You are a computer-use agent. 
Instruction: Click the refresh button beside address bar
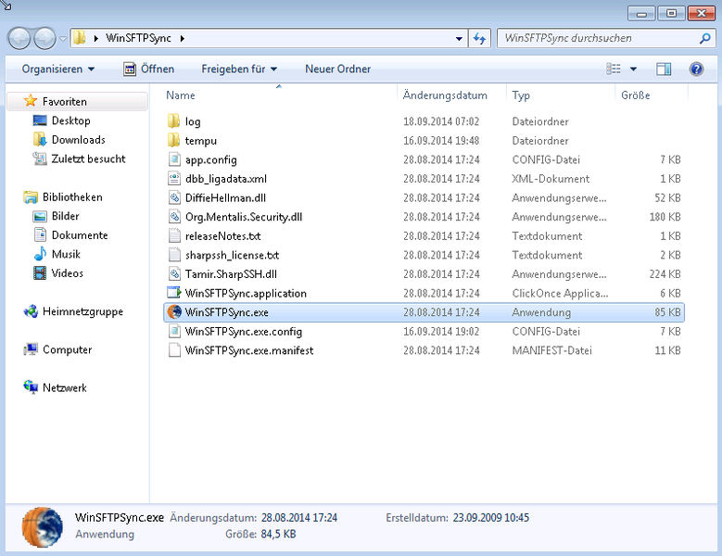tap(479, 39)
